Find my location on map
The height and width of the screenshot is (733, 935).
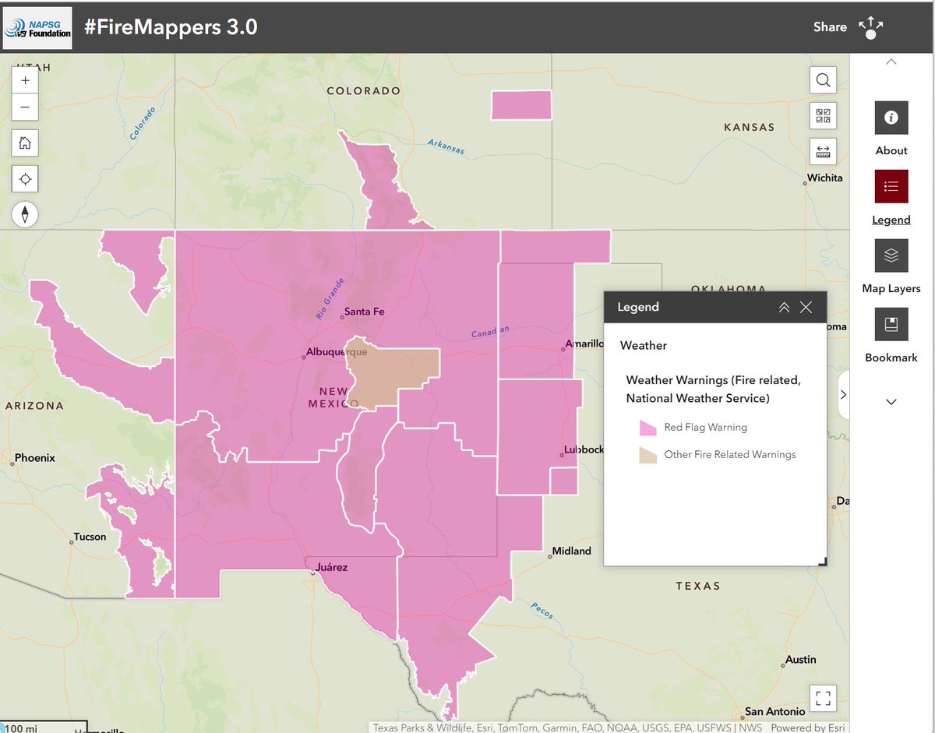pyautogui.click(x=26, y=179)
